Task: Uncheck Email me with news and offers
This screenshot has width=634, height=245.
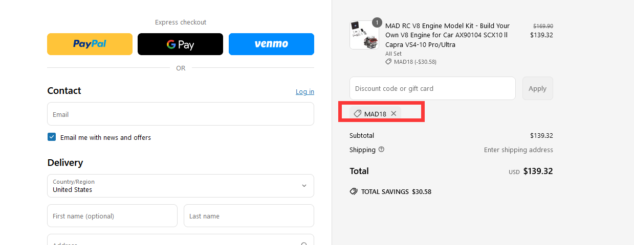Action: 52,137
